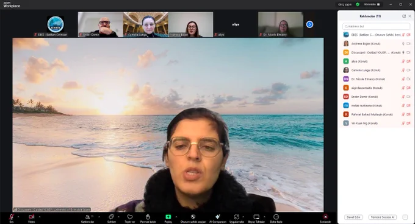Click Andreea Bojan's camera icon in list
The height and width of the screenshot is (224, 415).
coord(408,44)
